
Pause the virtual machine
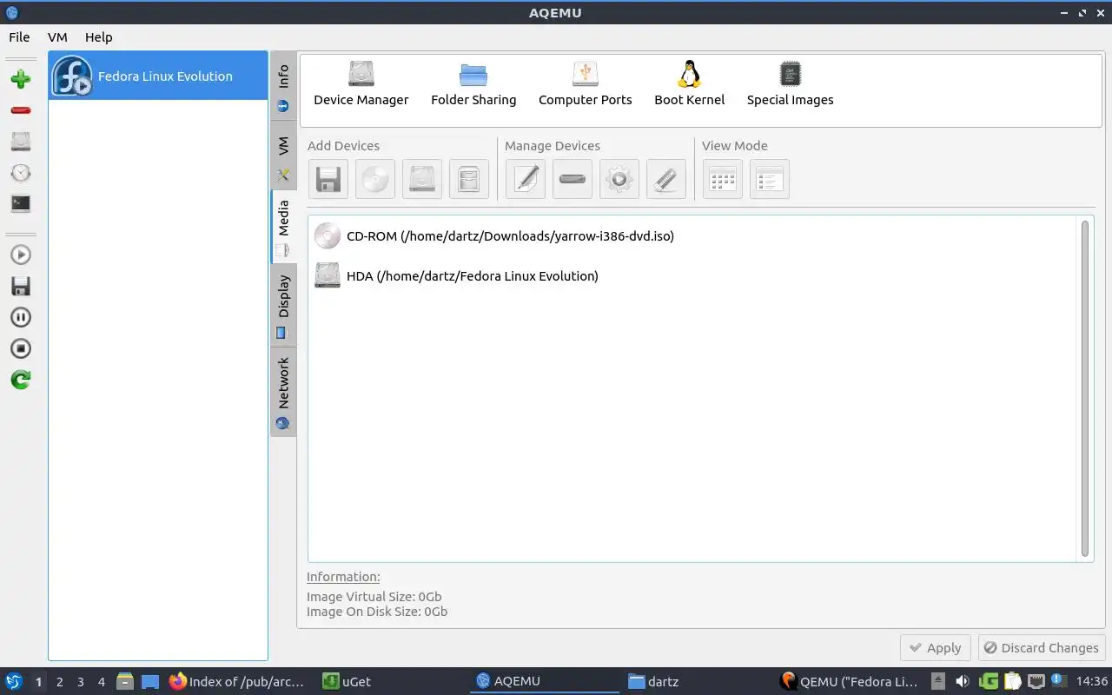pyautogui.click(x=21, y=317)
